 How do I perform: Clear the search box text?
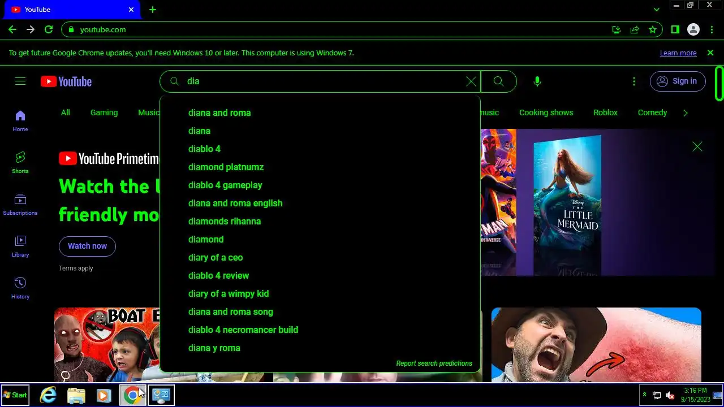tap(471, 81)
